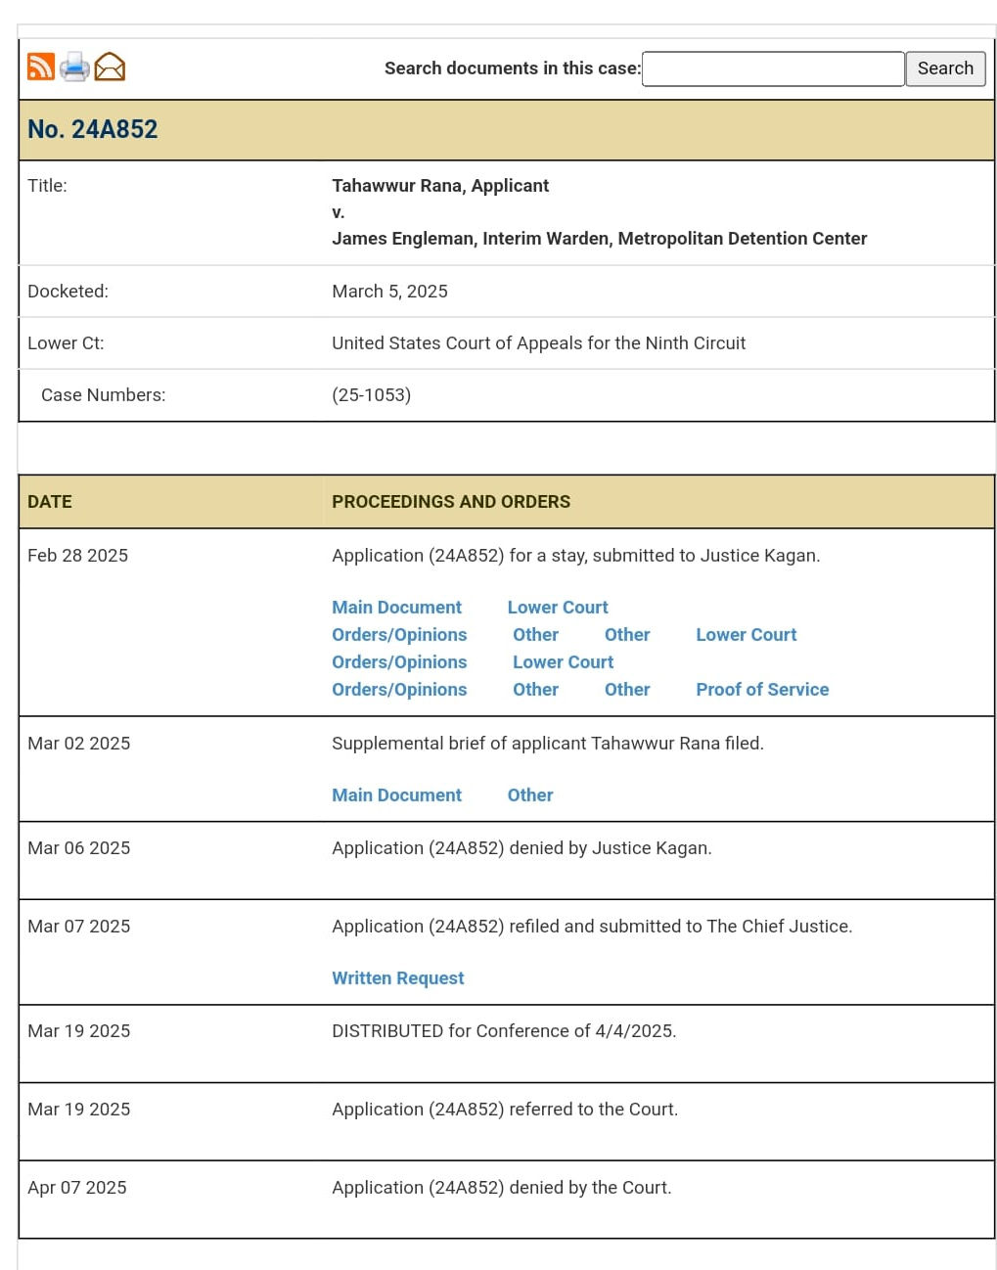This screenshot has width=997, height=1270.
Task: Click the entry denied by Justice Kagan
Action: pyautogui.click(x=521, y=848)
